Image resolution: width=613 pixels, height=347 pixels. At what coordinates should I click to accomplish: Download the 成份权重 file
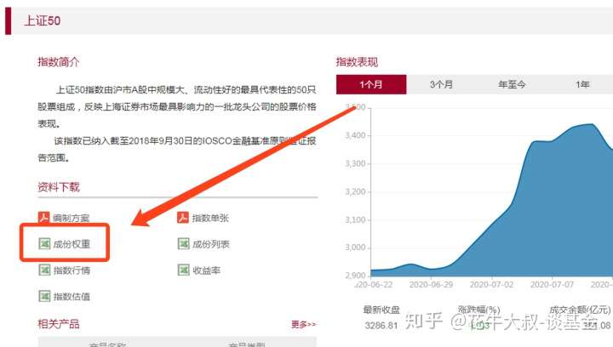(x=72, y=244)
